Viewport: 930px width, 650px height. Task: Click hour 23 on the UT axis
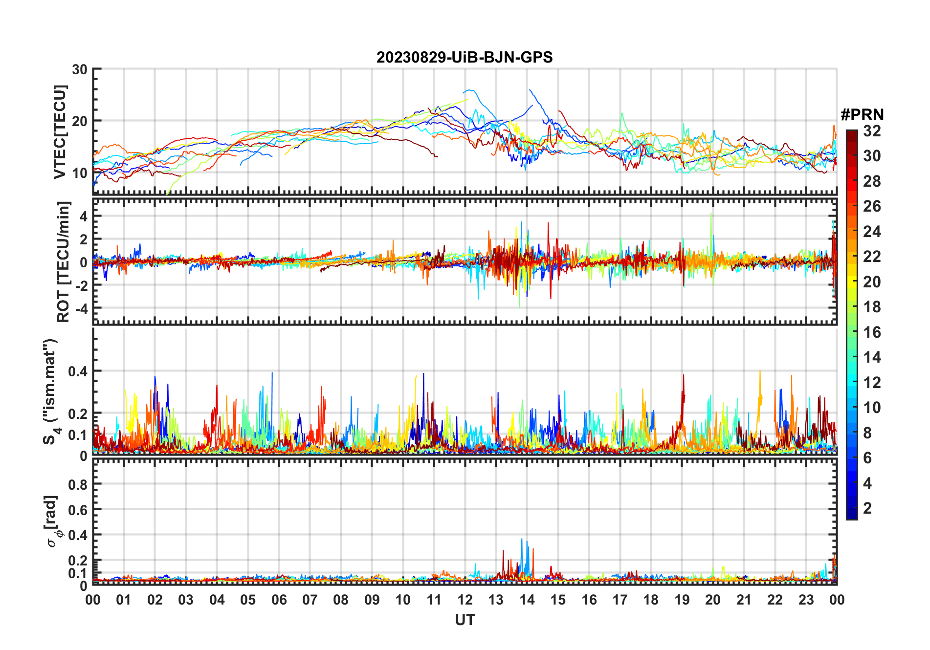(x=805, y=600)
